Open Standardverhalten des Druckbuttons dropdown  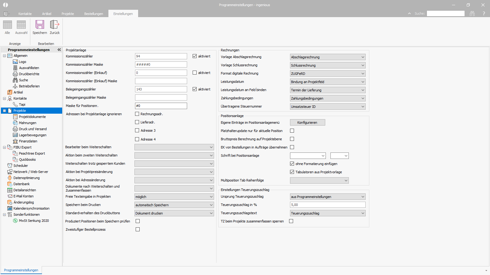coord(174,213)
